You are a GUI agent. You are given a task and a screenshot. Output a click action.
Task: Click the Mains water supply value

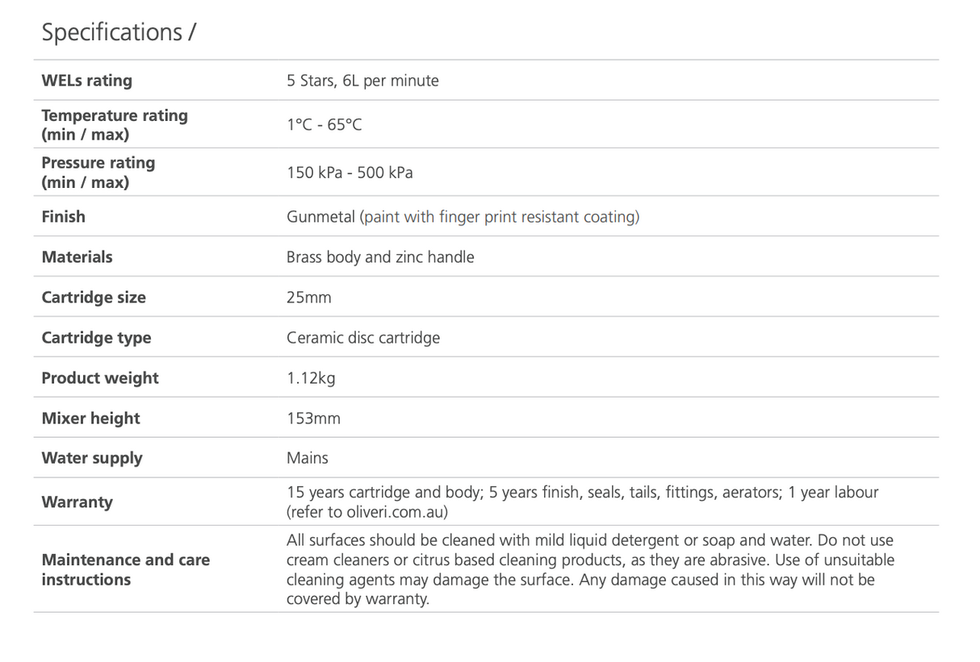coord(307,458)
